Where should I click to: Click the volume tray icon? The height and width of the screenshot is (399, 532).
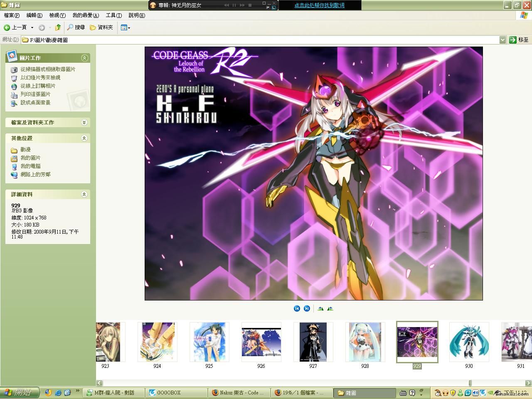(475, 393)
